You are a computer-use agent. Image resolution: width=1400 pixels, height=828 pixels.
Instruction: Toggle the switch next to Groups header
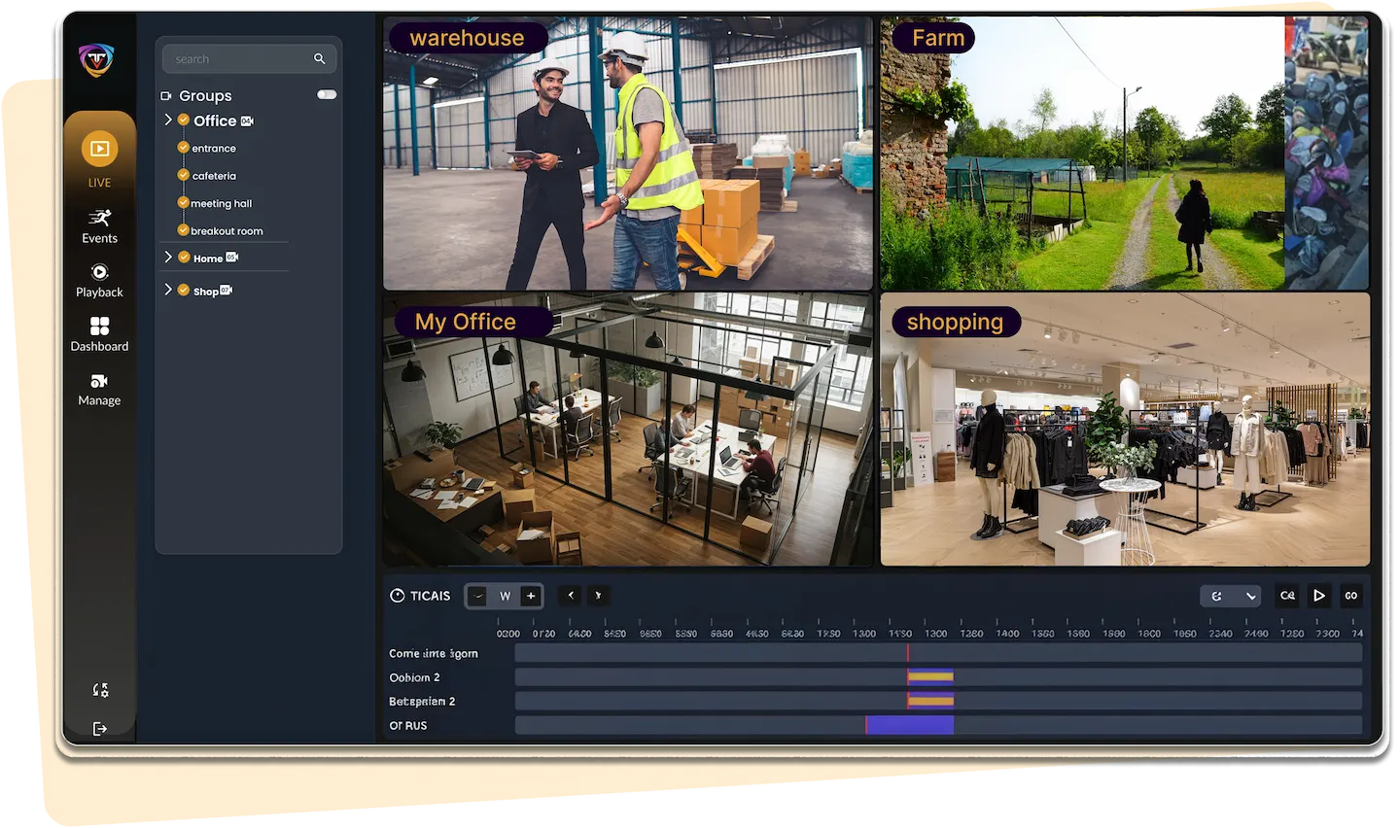tap(327, 94)
